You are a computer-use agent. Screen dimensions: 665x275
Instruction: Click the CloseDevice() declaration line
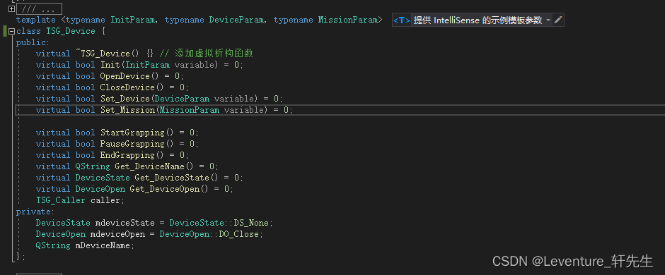112,87
